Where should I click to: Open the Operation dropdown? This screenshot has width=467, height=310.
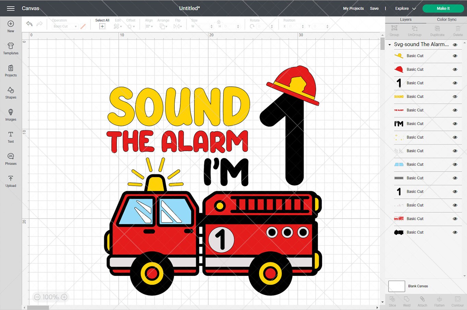(64, 26)
